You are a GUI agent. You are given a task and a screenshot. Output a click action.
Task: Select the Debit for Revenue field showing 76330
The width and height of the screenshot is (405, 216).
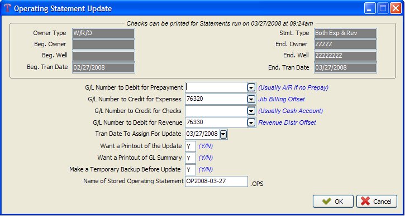216,123
